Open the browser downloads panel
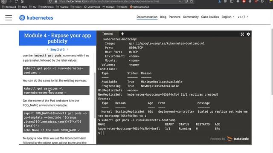 click(220, 1)
